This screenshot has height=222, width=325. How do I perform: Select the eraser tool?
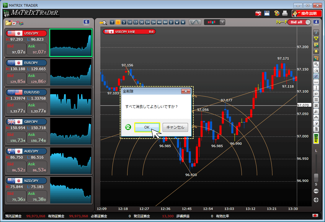point(316,123)
